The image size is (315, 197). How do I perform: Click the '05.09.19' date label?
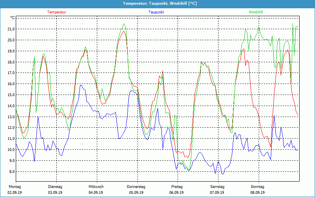click(x=136, y=193)
